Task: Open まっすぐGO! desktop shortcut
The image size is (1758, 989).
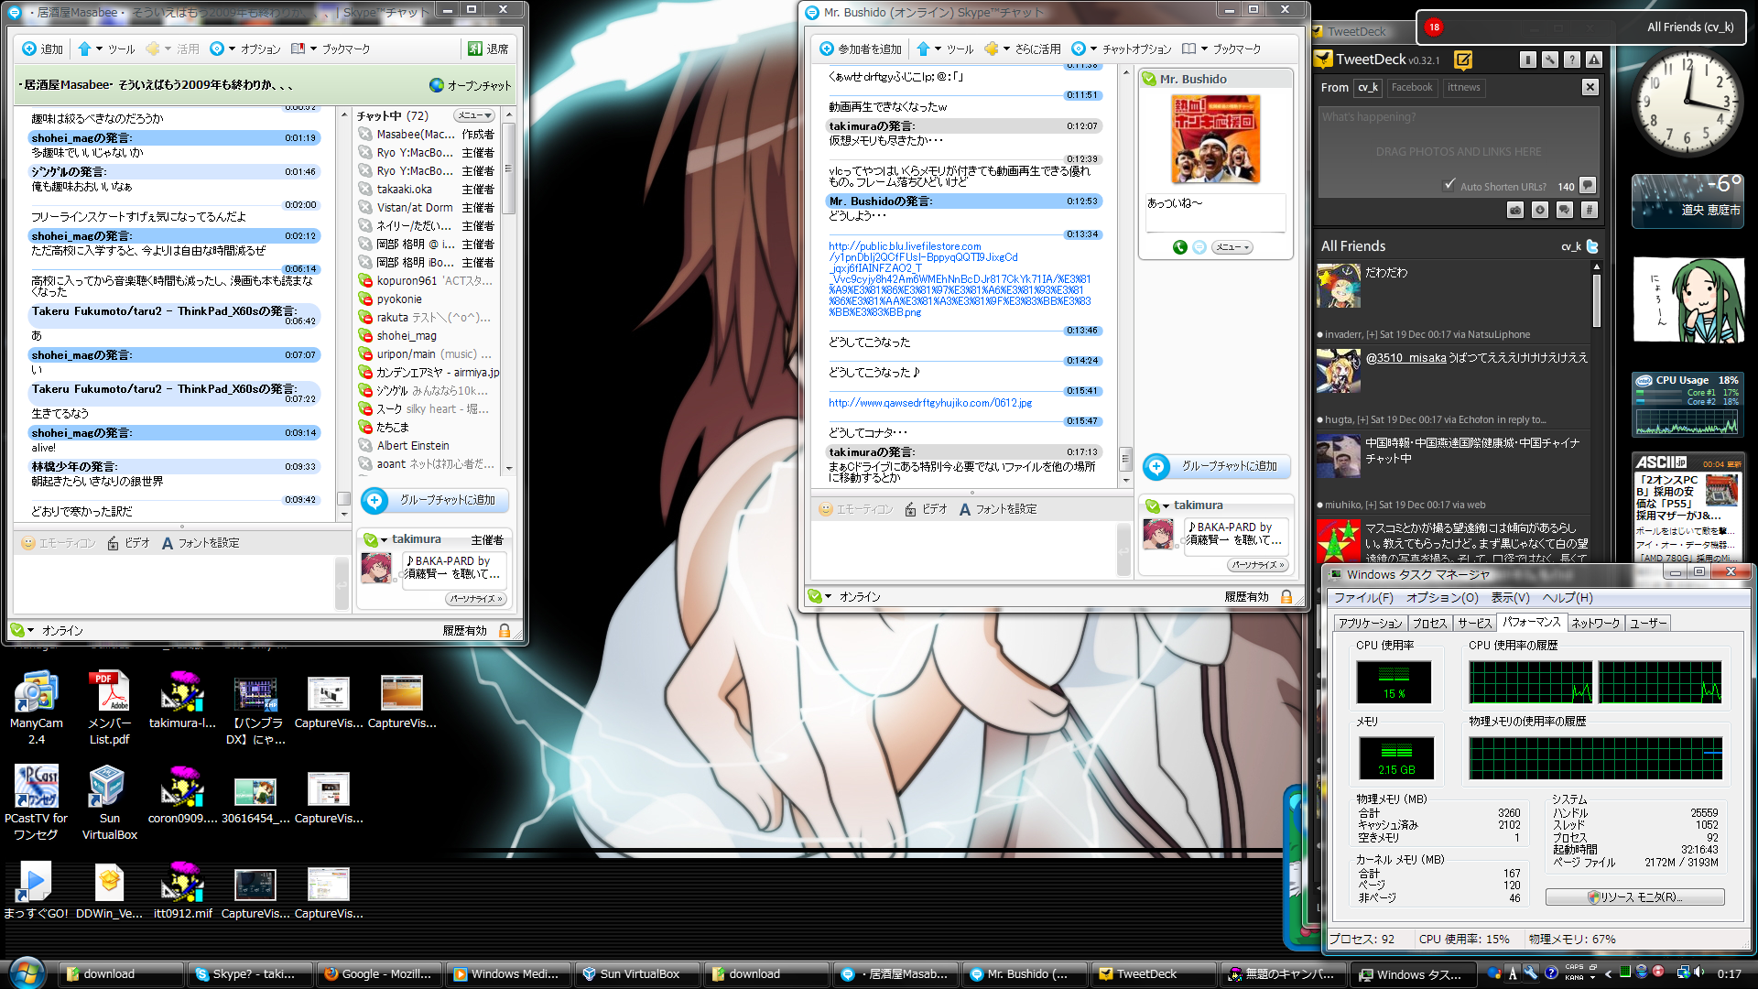Action: (x=37, y=890)
